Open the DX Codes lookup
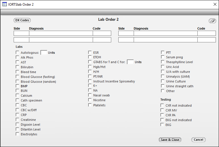219x147 pixels. click(x=22, y=20)
